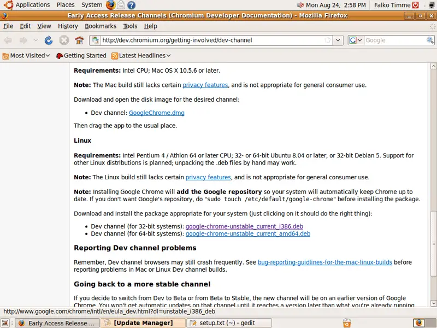Viewport: 437px width, 328px height.
Task: Open the Bookmarks menu
Action: (x=101, y=26)
